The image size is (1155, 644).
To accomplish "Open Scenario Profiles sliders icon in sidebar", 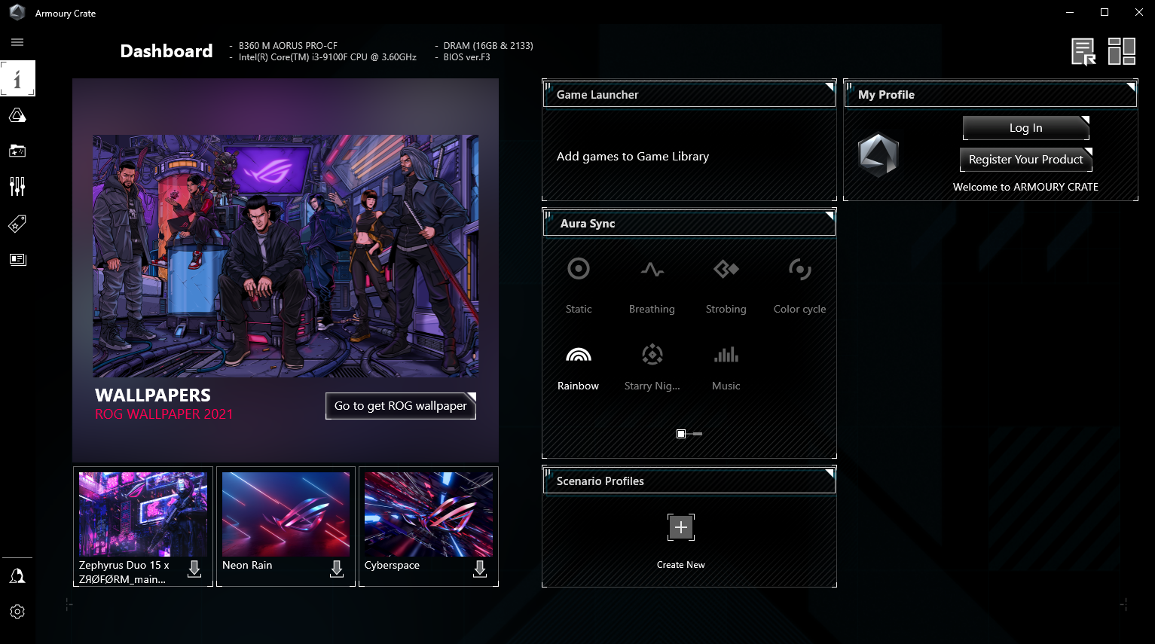I will [17, 186].
